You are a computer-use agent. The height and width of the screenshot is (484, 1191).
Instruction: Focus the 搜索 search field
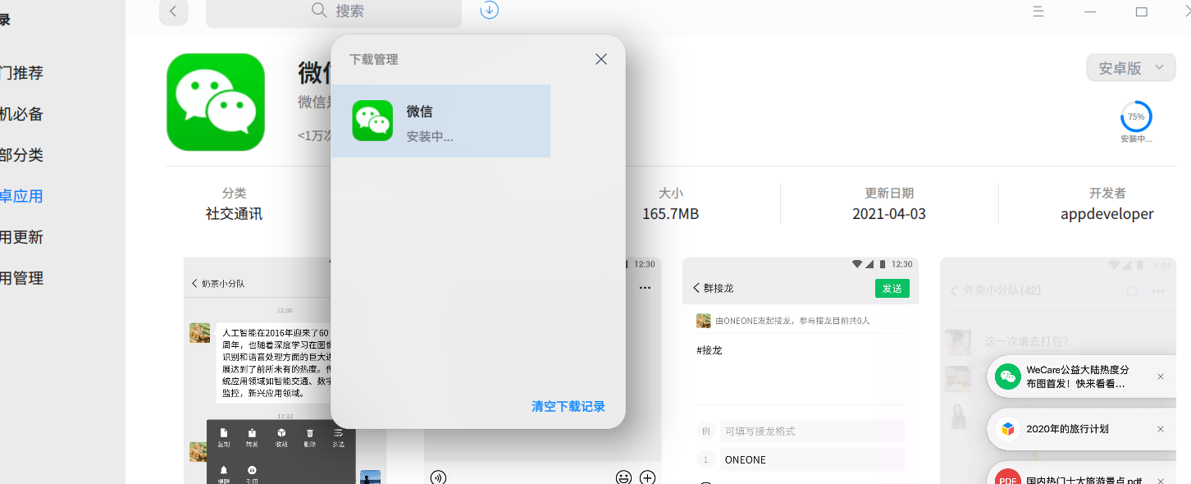coord(334,11)
